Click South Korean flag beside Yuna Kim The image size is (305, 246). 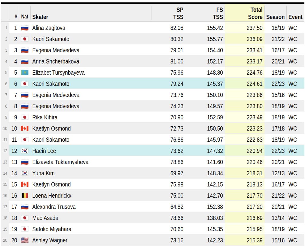(24, 173)
